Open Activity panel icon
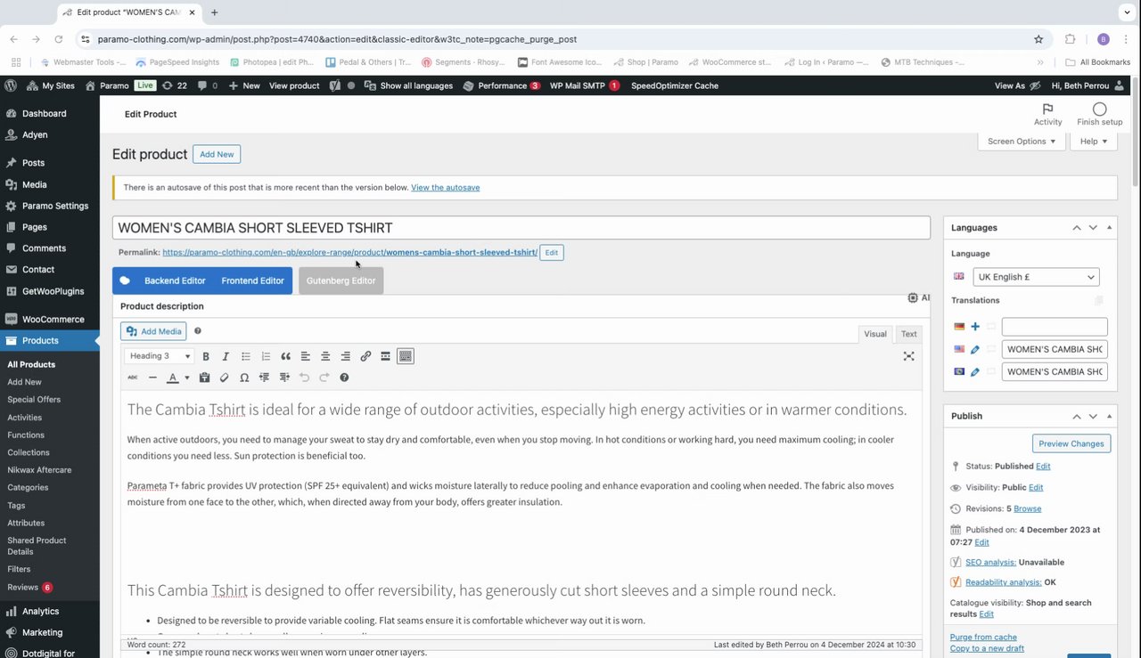This screenshot has height=658, width=1141. tap(1047, 114)
